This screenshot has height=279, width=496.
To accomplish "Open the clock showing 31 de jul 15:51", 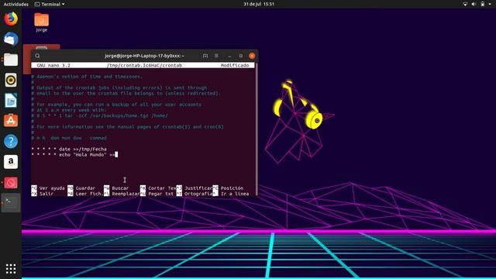I will point(259,4).
